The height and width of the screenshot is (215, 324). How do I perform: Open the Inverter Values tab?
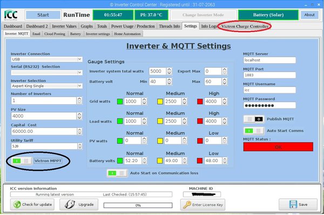pos(64,26)
